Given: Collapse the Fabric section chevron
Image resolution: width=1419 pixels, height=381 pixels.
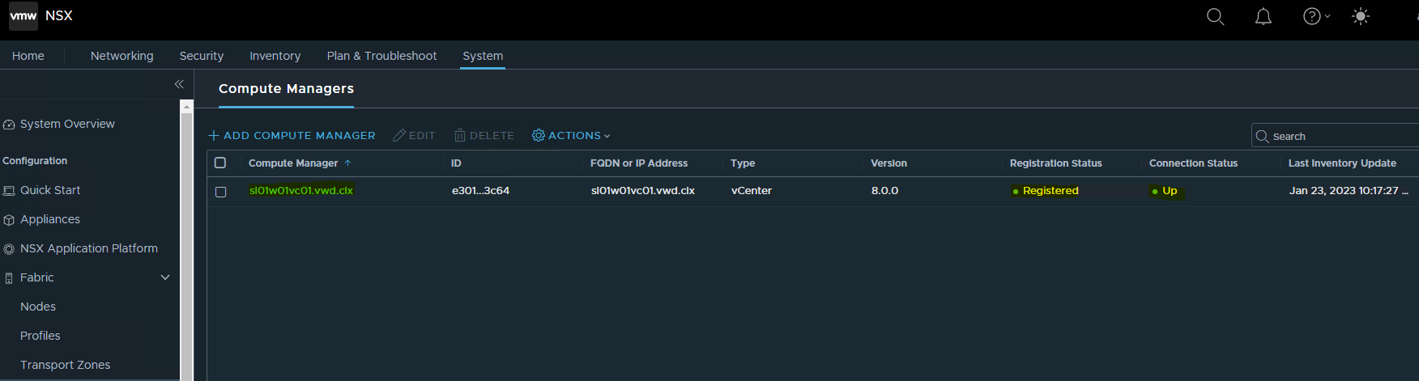Looking at the screenshot, I should [165, 277].
